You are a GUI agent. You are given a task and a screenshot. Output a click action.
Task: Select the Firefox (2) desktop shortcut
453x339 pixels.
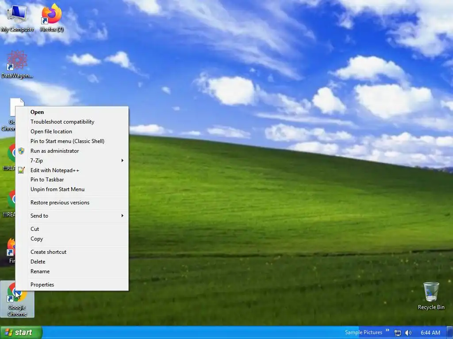click(52, 18)
